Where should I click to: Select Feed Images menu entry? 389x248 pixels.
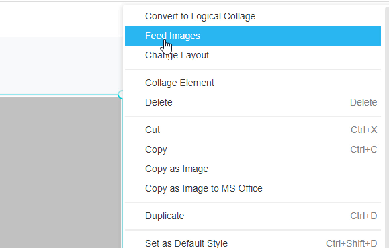point(253,36)
